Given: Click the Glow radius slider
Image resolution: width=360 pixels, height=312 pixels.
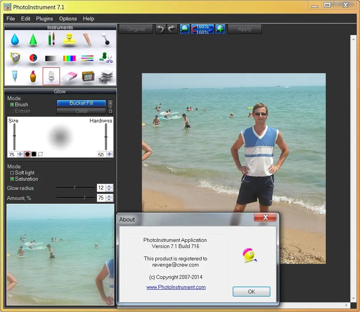Looking at the screenshot, I should tap(76, 188).
